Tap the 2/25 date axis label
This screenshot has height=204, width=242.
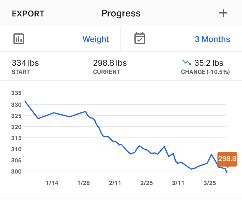(146, 183)
